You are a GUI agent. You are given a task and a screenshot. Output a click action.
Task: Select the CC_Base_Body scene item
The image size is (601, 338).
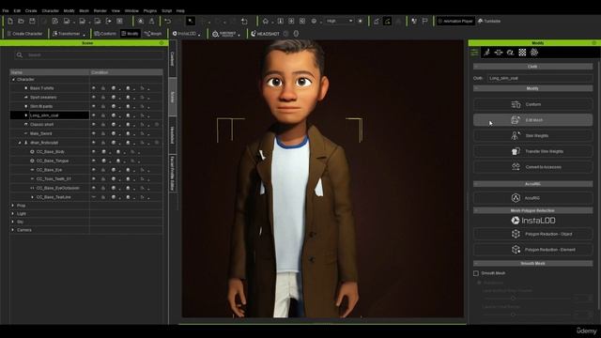coord(50,152)
